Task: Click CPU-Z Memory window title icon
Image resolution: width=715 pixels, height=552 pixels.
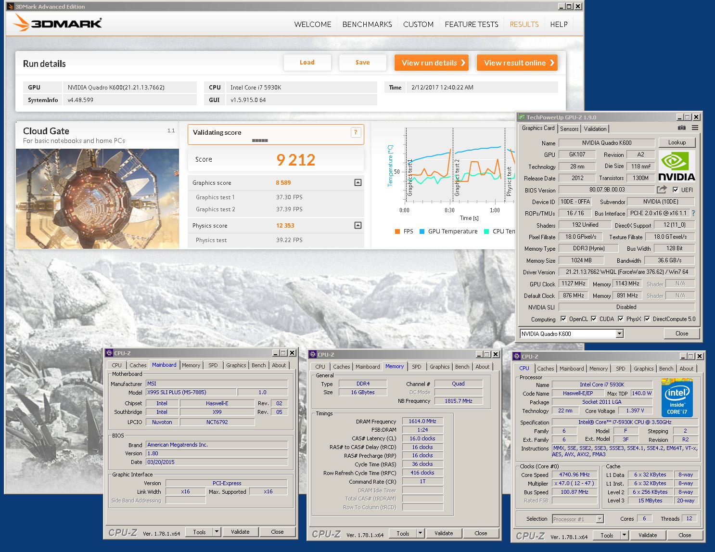Action: pyautogui.click(x=313, y=354)
